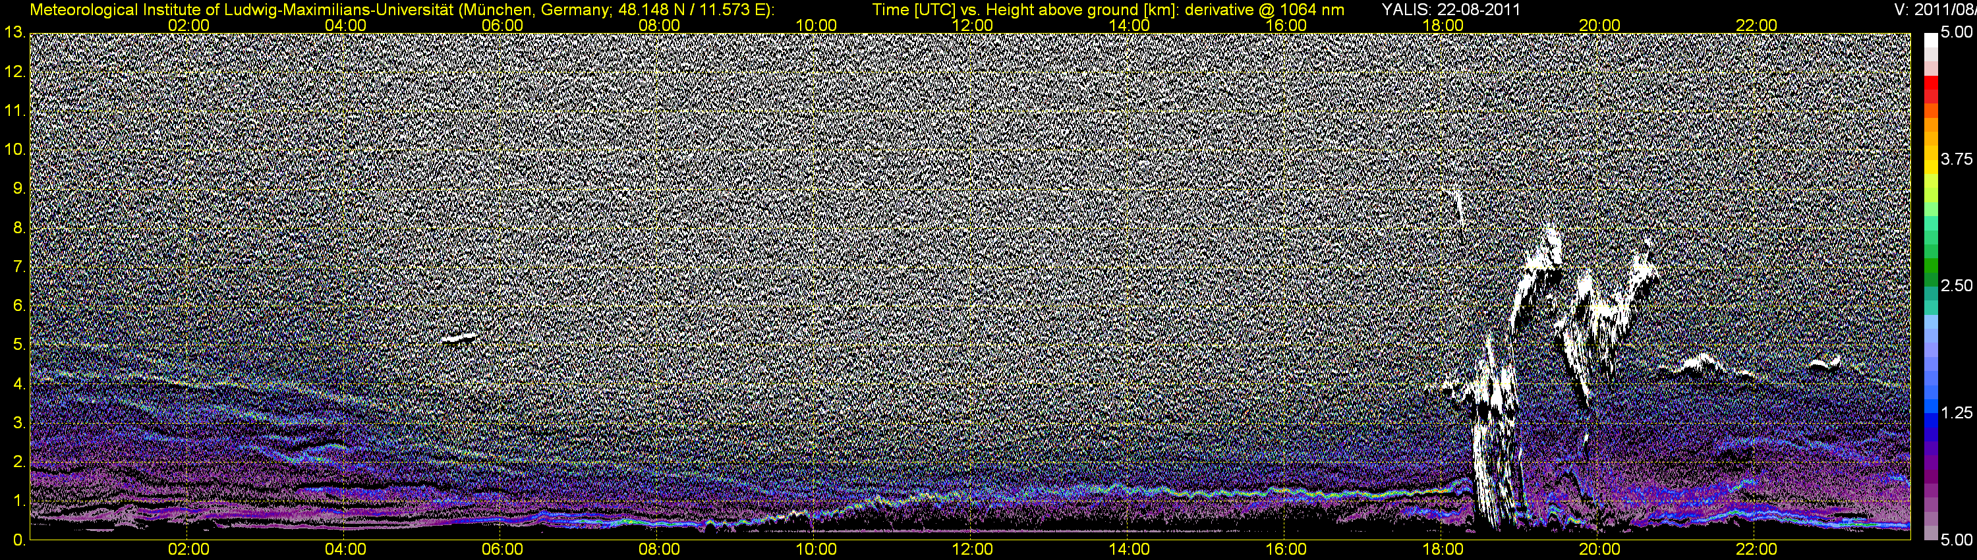Click the 7. height axis label
Screen dimensions: 1977x560
(x=20, y=267)
